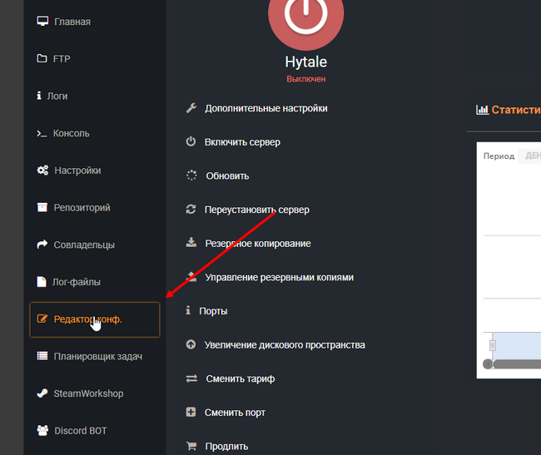
Task: Click the large red power button icon
Action: (x=305, y=17)
